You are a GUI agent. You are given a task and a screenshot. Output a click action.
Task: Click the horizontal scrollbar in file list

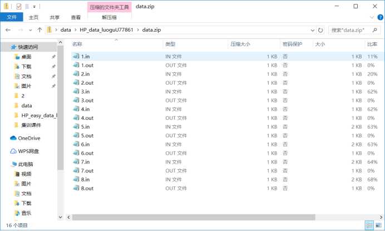pos(194,217)
